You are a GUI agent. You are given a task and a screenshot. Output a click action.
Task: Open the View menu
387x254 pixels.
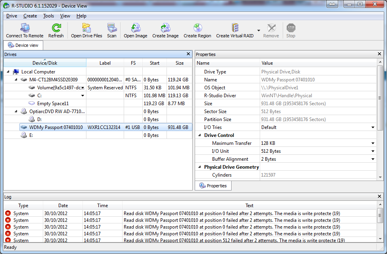pos(65,16)
